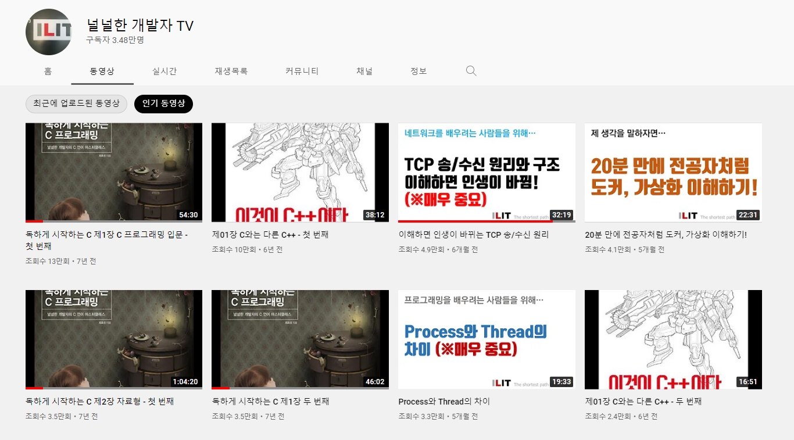The width and height of the screenshot is (794, 440).
Task: Play the 38:12 이것이 C++이다 thumbnail
Action: point(301,173)
